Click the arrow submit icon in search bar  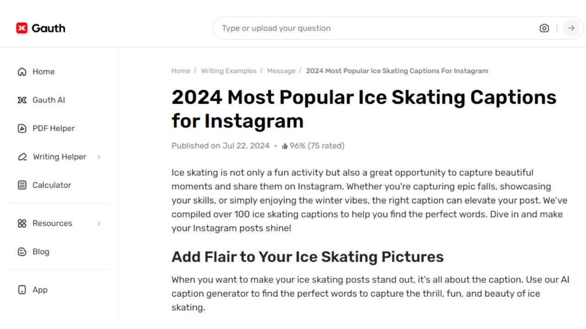tap(571, 28)
